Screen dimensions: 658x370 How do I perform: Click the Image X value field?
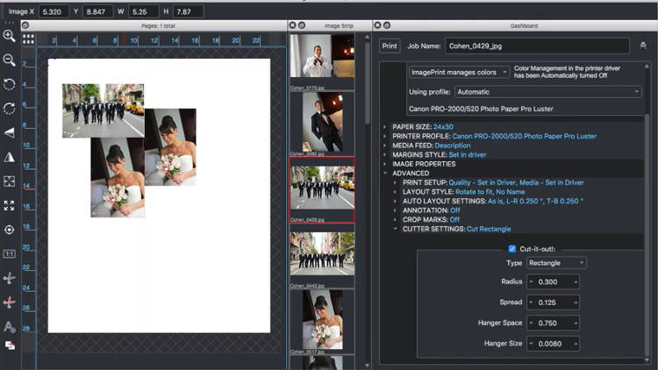[x=54, y=11]
